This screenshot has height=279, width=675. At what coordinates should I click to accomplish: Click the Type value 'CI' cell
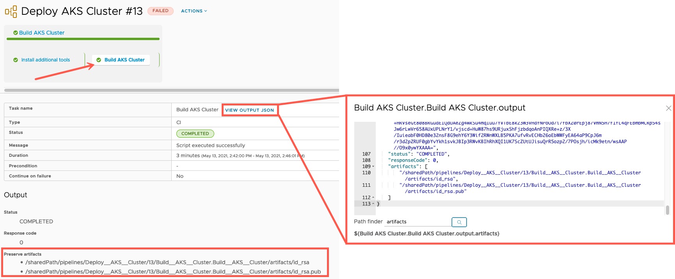pyautogui.click(x=179, y=123)
